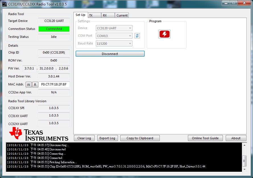Click the ROM Ver. value 0x00
The width and height of the screenshot is (253, 178).
click(54, 60)
